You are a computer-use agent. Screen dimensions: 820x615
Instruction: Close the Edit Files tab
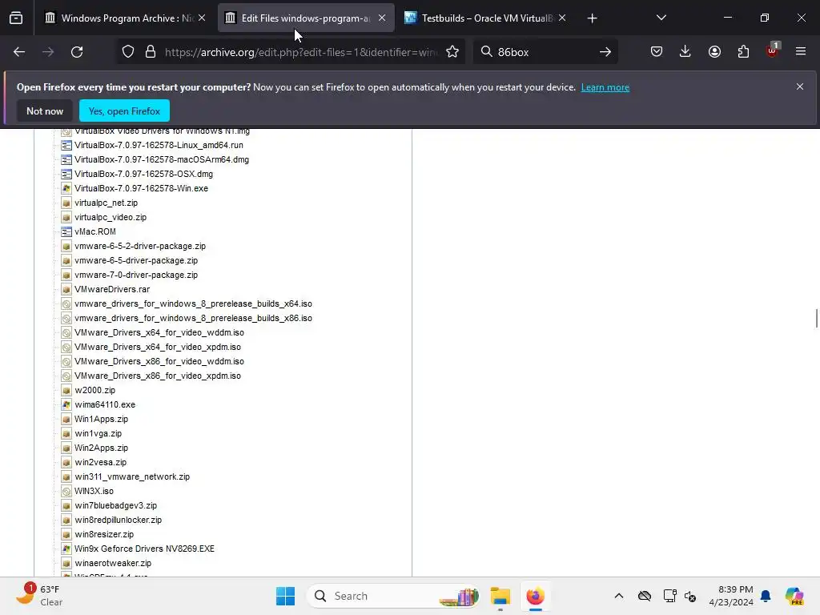pos(382,18)
